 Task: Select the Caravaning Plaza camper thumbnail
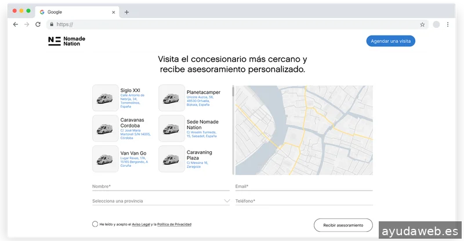172,159
